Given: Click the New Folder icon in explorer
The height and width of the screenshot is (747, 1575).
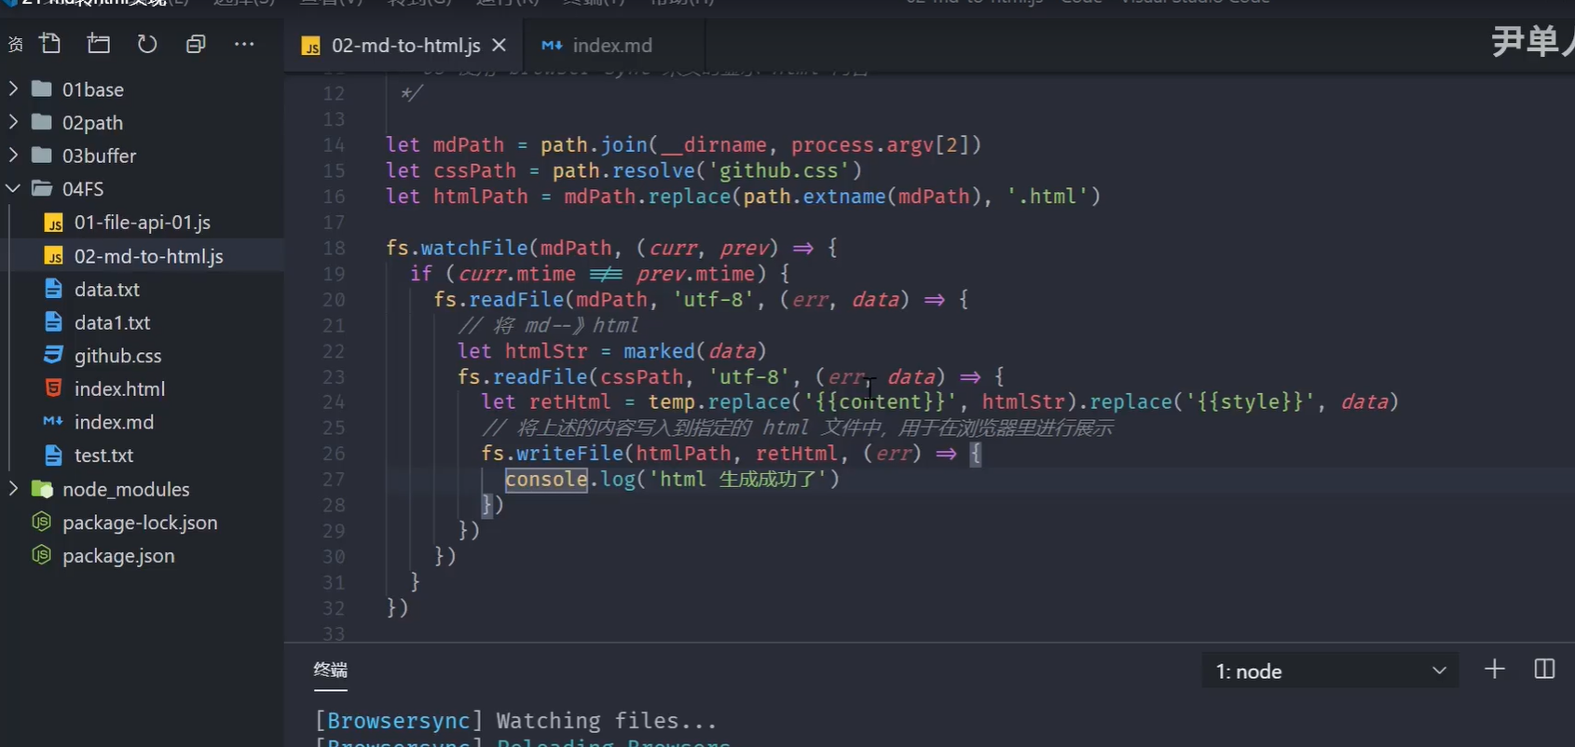Looking at the screenshot, I should coord(99,44).
